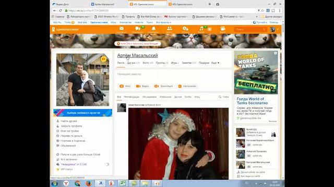The width and height of the screenshot is (334, 187).
Task: Open the Guests icon in orange bar
Action: [x=185, y=30]
